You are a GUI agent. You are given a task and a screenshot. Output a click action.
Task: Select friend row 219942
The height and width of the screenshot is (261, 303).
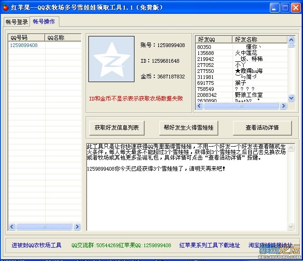click(242, 59)
